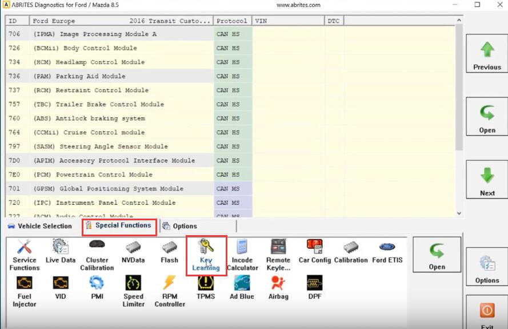Screen dimensions: 508x329
Task: Select the (RCM) Restraint Control Module row
Action: pyautogui.click(x=230, y=90)
